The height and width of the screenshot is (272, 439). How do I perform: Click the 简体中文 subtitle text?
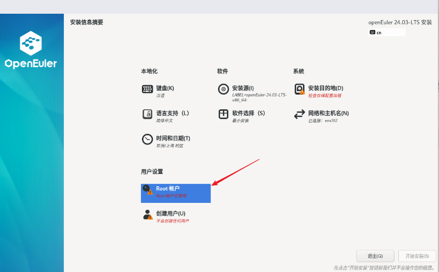coord(165,121)
